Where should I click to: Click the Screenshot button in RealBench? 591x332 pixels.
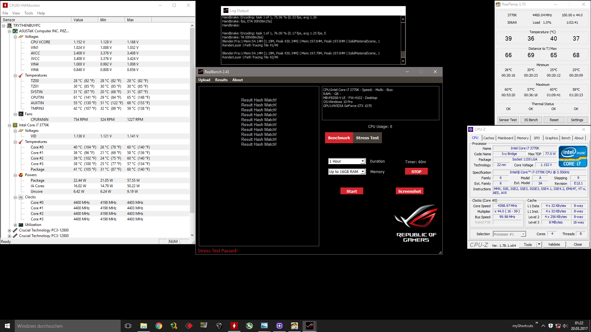tap(409, 191)
